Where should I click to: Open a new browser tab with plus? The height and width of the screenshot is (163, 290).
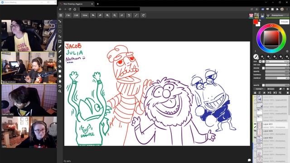coord(98,4)
